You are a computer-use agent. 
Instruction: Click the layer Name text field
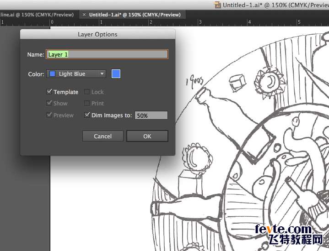click(107, 54)
